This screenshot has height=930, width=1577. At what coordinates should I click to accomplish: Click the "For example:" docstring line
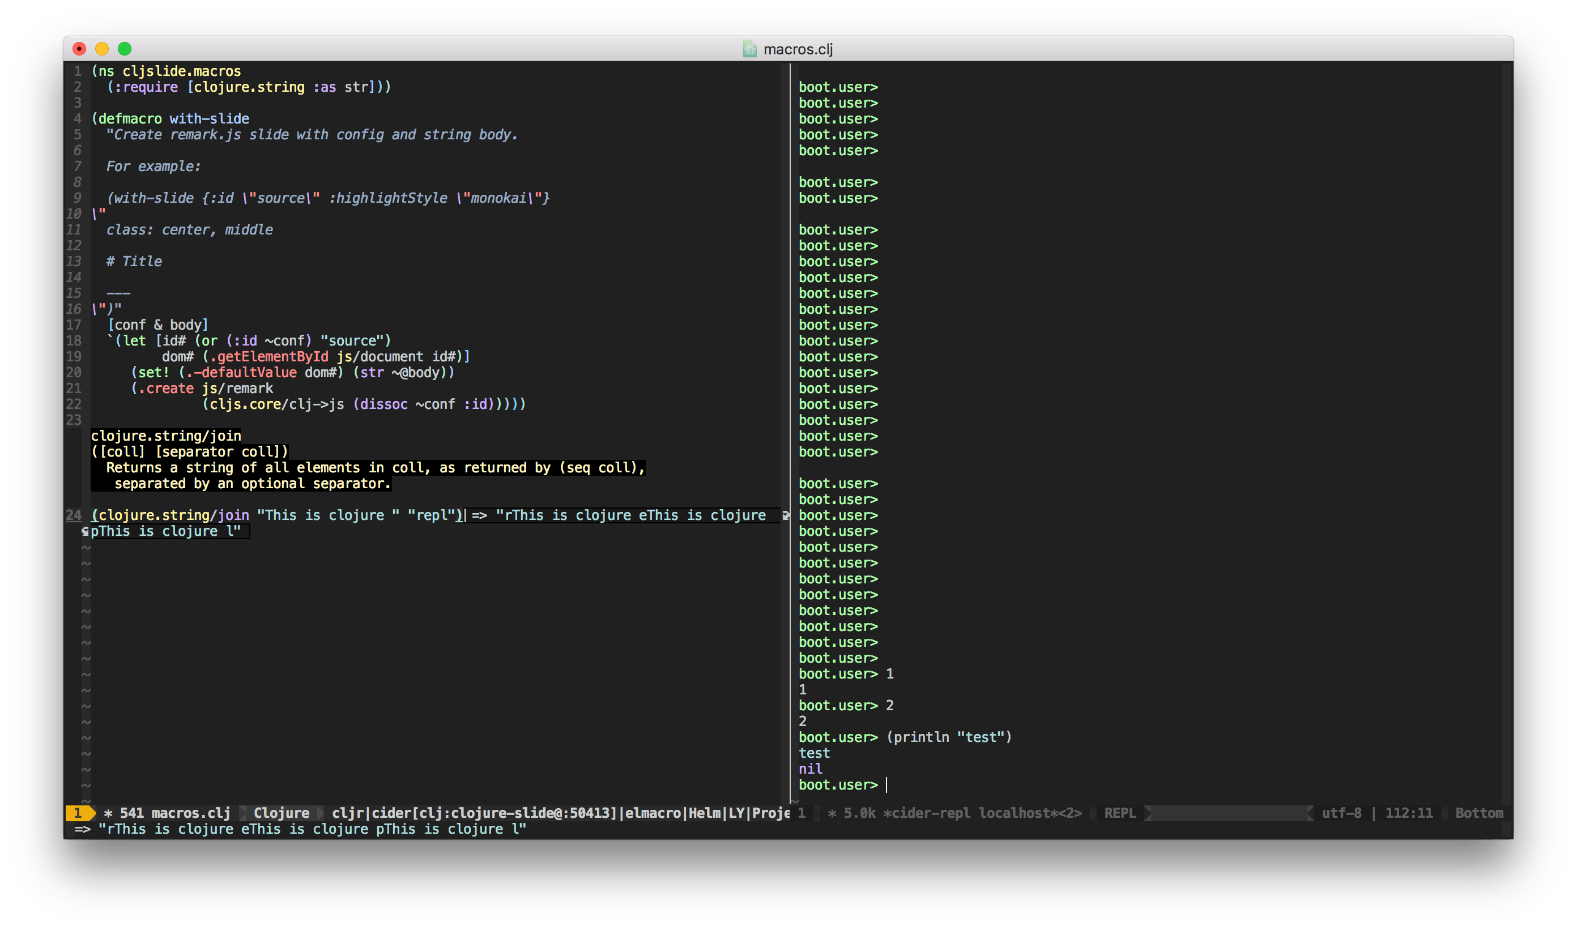[154, 166]
